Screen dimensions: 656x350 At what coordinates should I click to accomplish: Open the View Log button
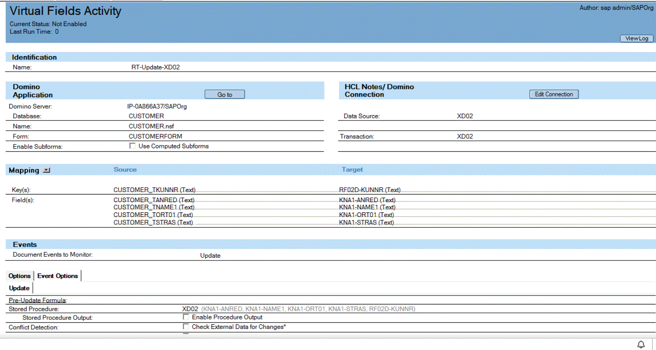tap(637, 38)
